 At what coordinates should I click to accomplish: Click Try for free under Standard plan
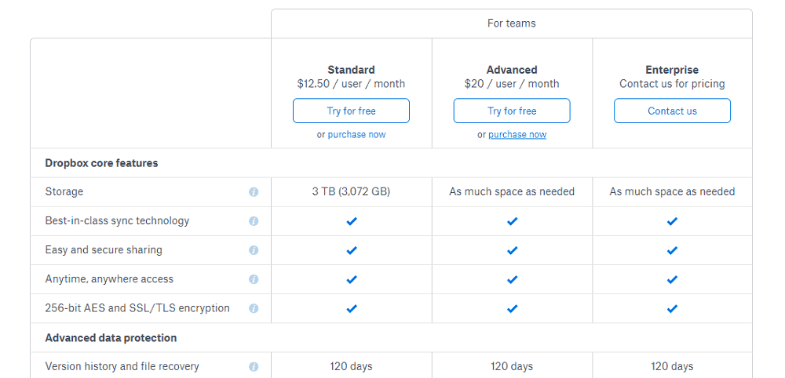tap(351, 111)
